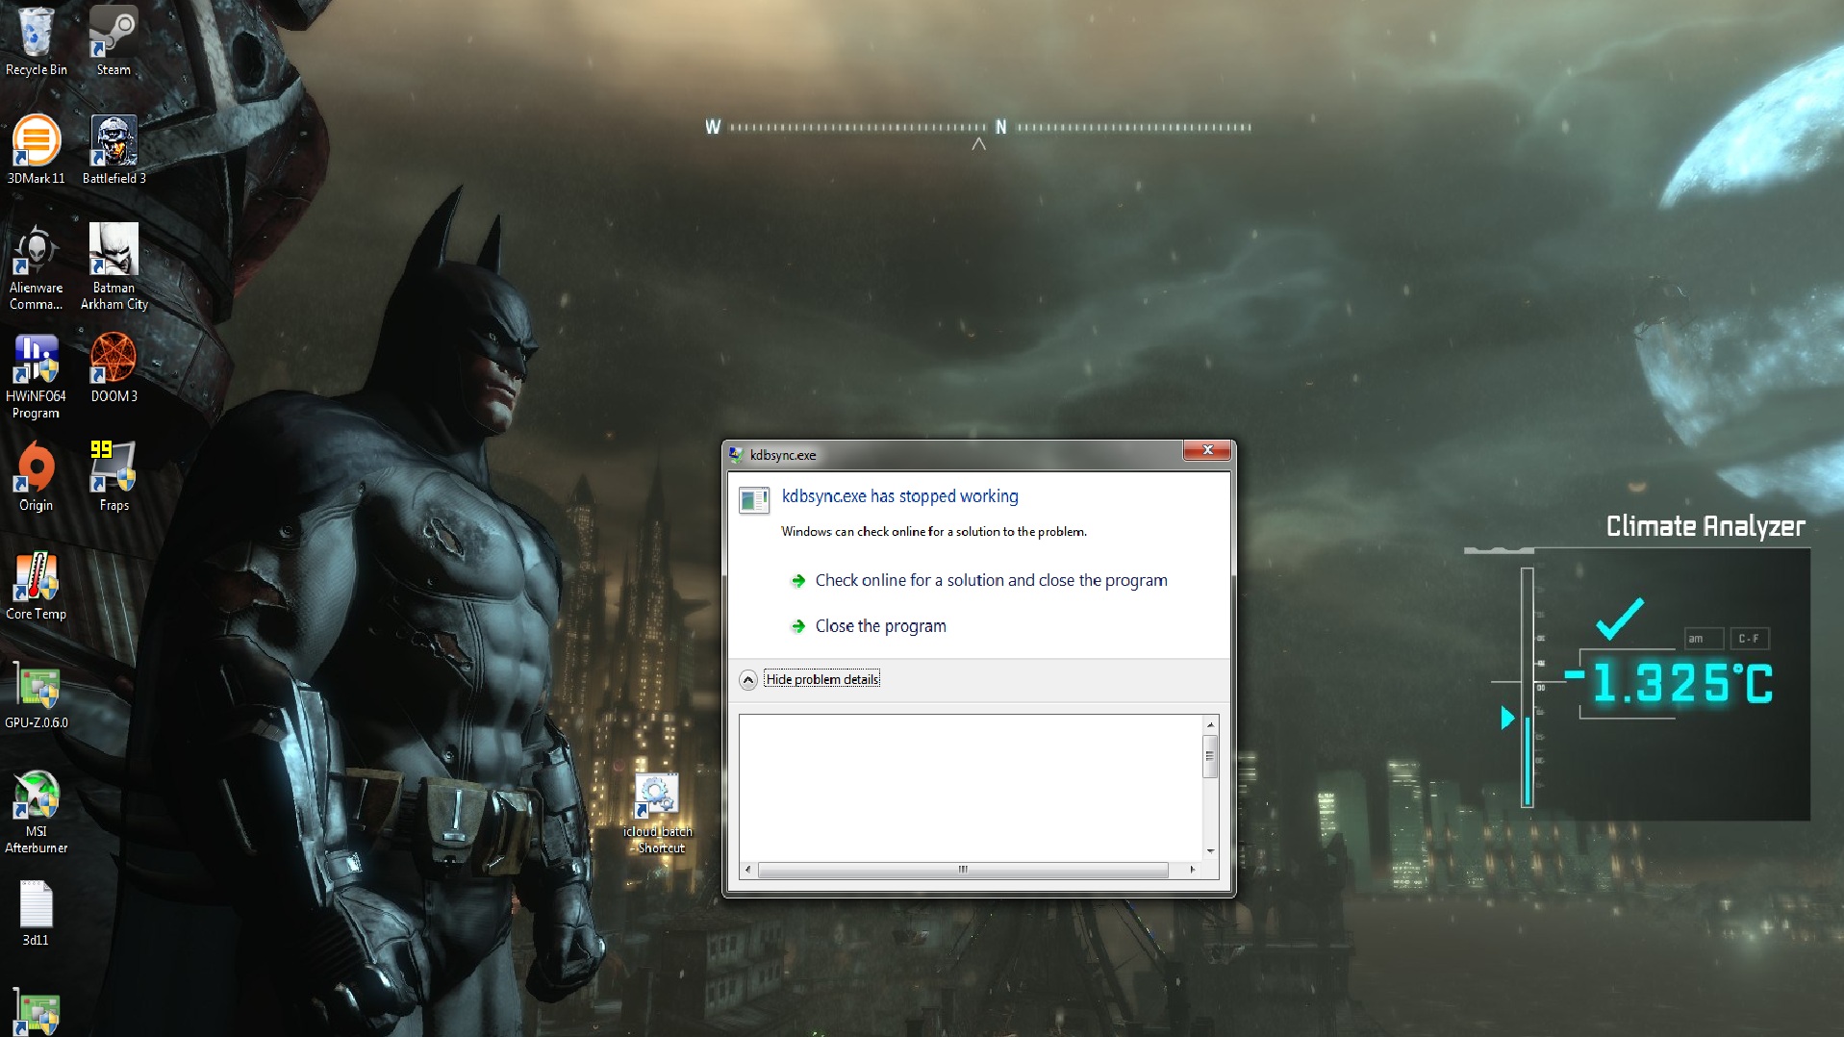Select the Batman Arkham City shortcut
Viewport: 1844px width, 1037px height.
point(114,267)
